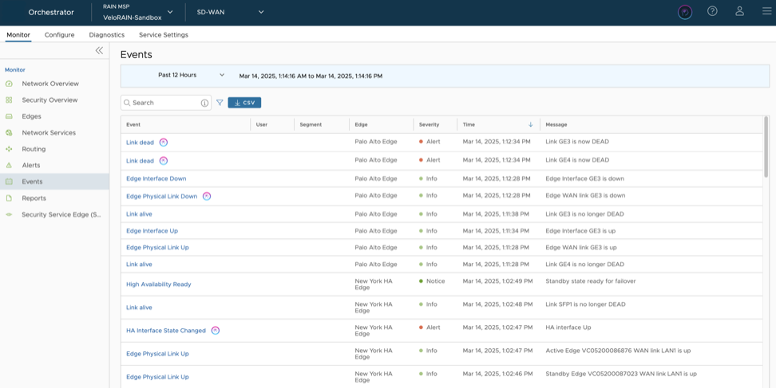Open the Service Settings tab

(x=163, y=35)
